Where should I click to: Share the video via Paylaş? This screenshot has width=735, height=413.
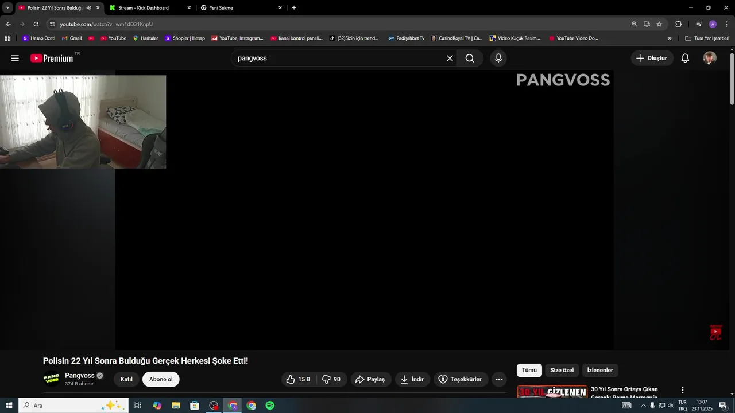tap(370, 379)
